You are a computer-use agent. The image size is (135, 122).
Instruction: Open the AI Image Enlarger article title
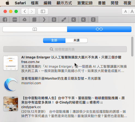[x=71, y=57]
